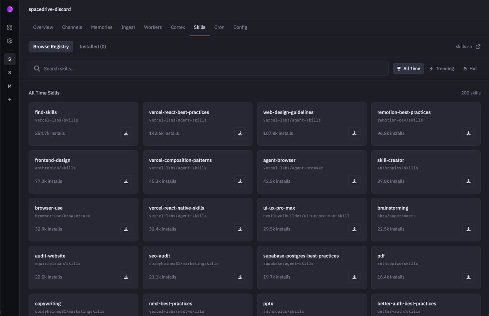Filter skills by Hot

tap(470, 68)
